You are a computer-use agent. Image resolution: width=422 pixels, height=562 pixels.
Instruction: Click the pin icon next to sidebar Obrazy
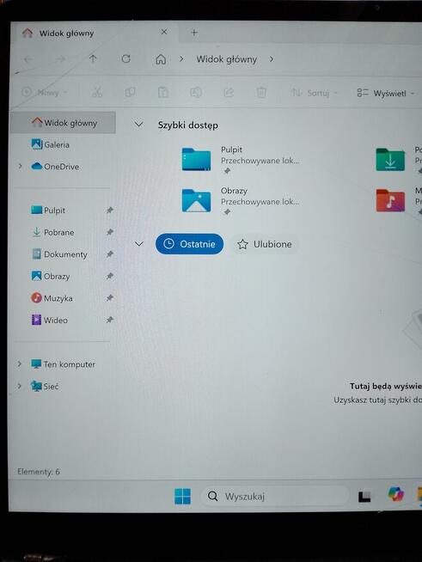click(x=110, y=276)
